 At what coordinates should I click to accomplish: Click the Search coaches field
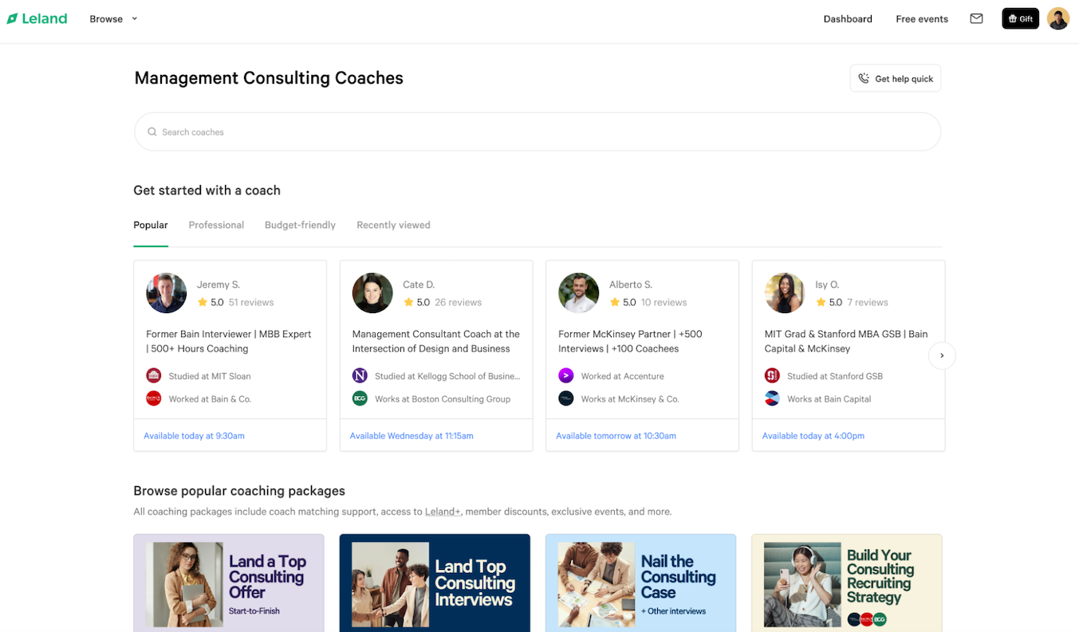[x=538, y=132]
